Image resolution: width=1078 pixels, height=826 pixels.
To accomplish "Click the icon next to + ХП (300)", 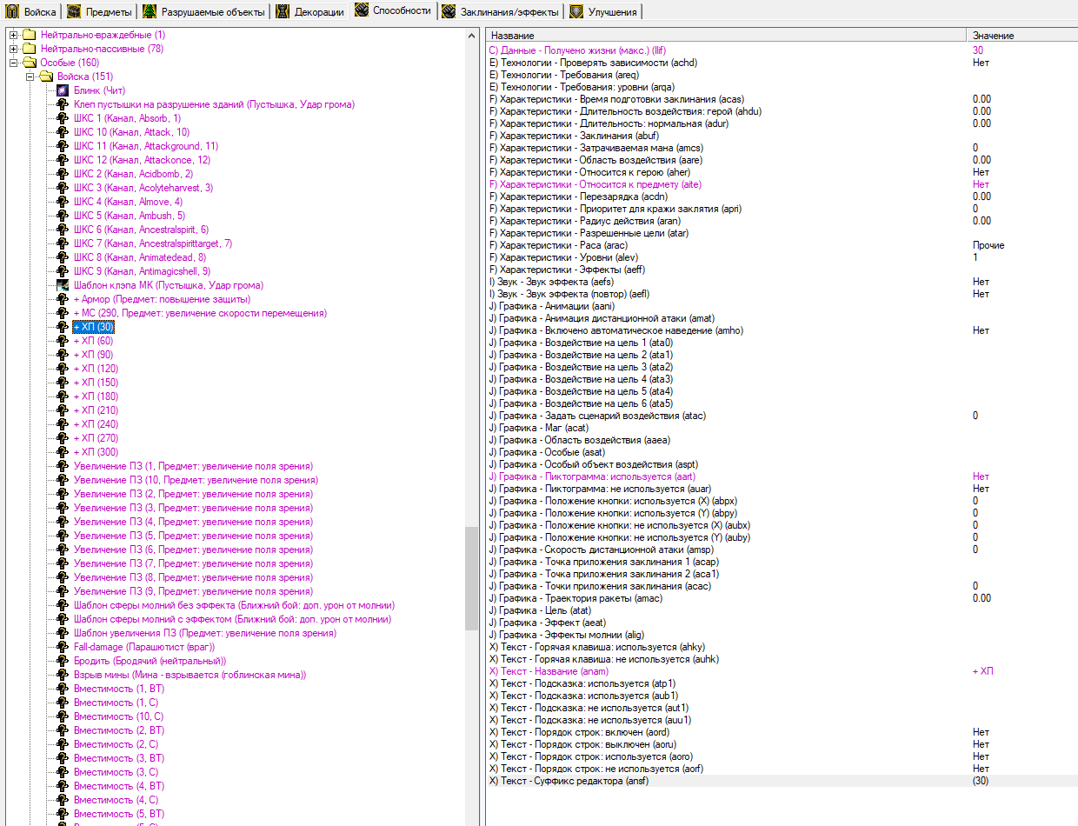I will [63, 452].
